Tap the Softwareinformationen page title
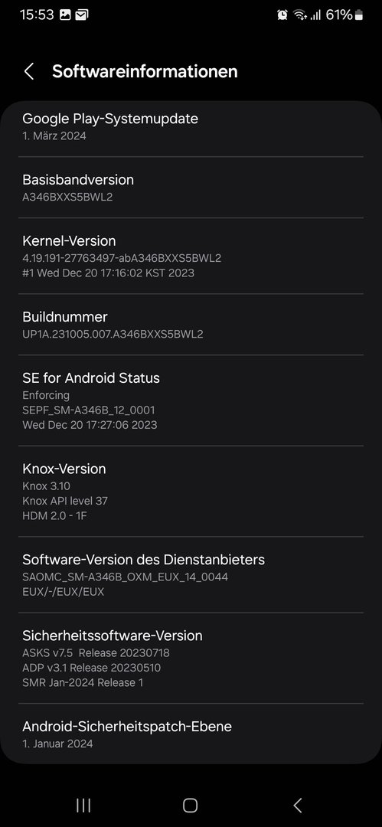The width and height of the screenshot is (382, 827). (x=145, y=71)
